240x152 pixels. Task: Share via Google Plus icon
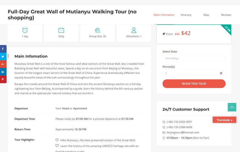(3, 64)
